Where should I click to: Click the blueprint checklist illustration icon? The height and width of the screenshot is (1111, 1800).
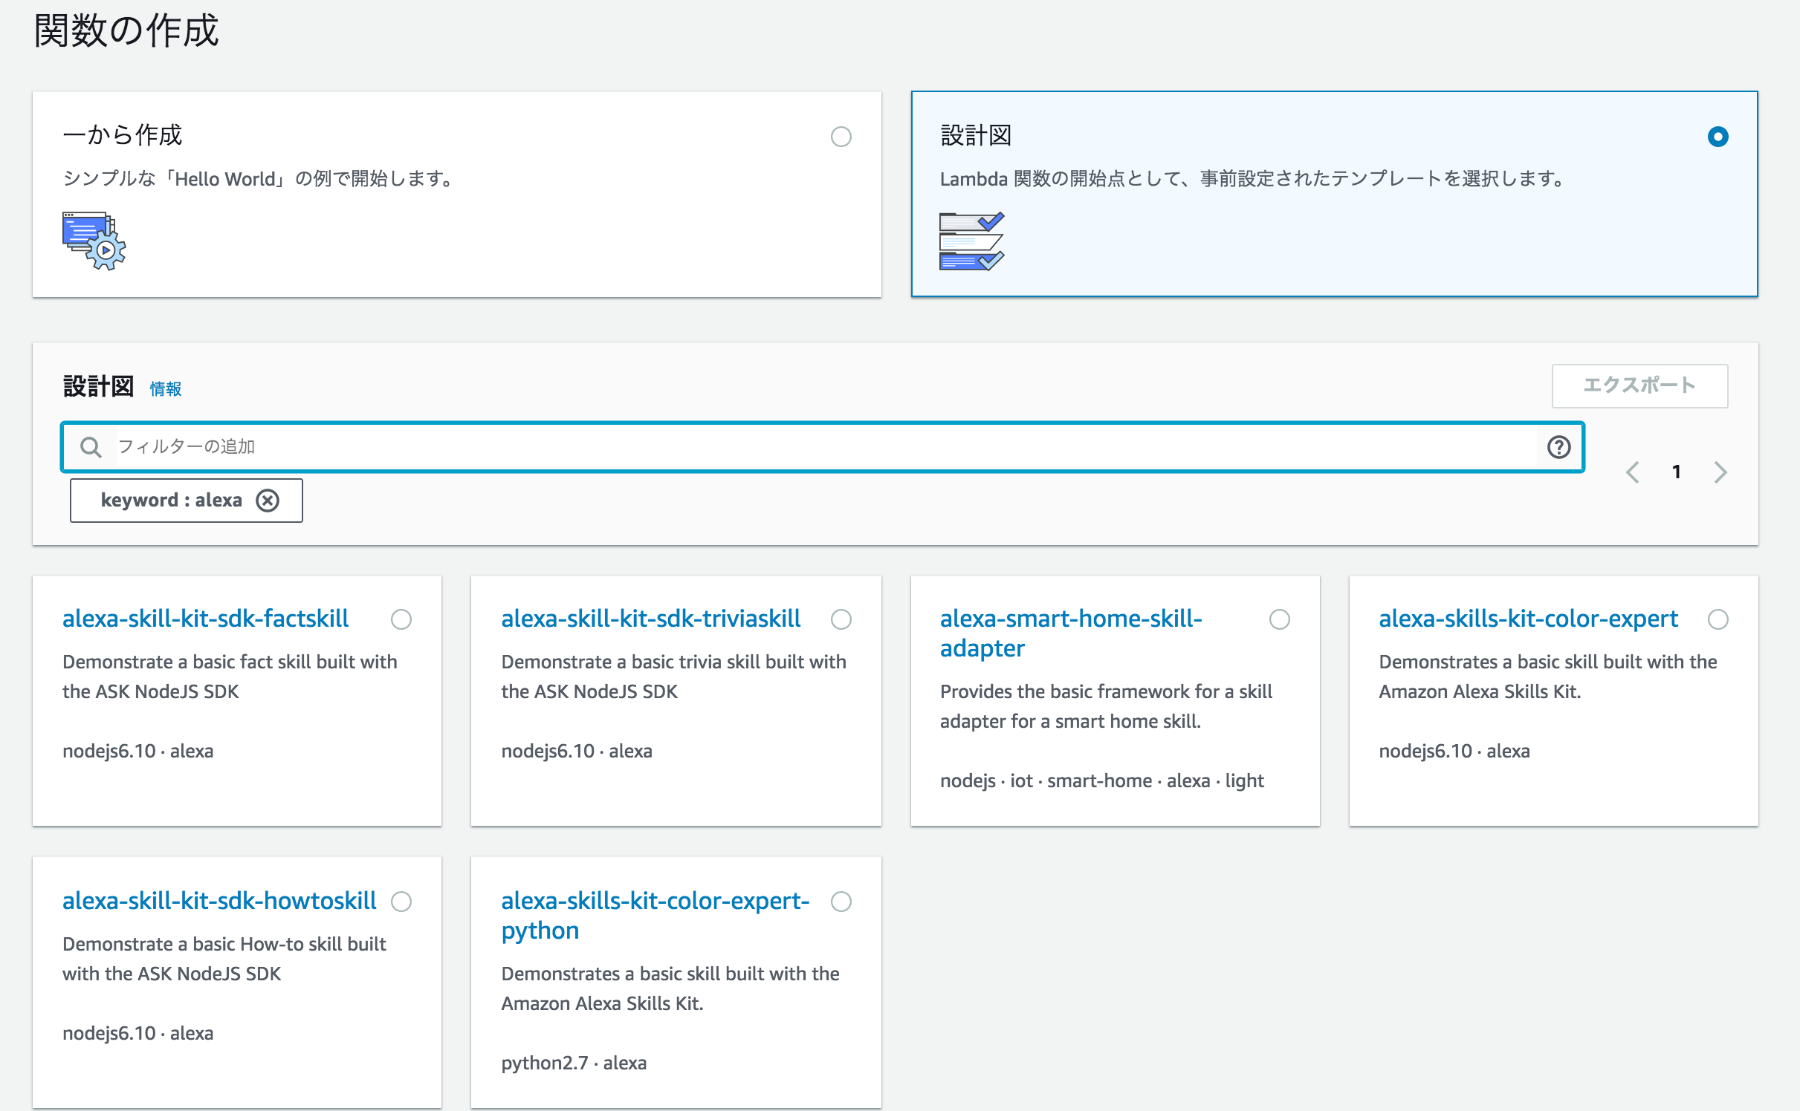click(972, 241)
